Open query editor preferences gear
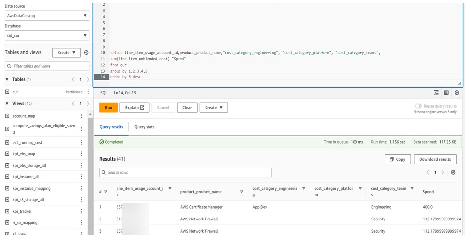 click(457, 93)
